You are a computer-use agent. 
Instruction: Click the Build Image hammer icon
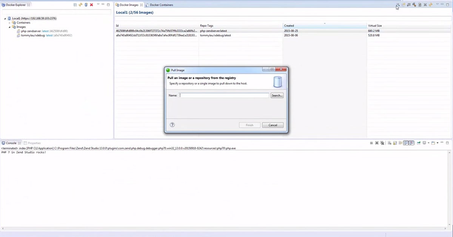click(414, 5)
